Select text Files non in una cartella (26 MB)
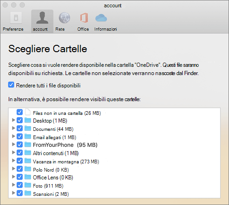Viewport: 229px width, 205px height. [x=67, y=113]
